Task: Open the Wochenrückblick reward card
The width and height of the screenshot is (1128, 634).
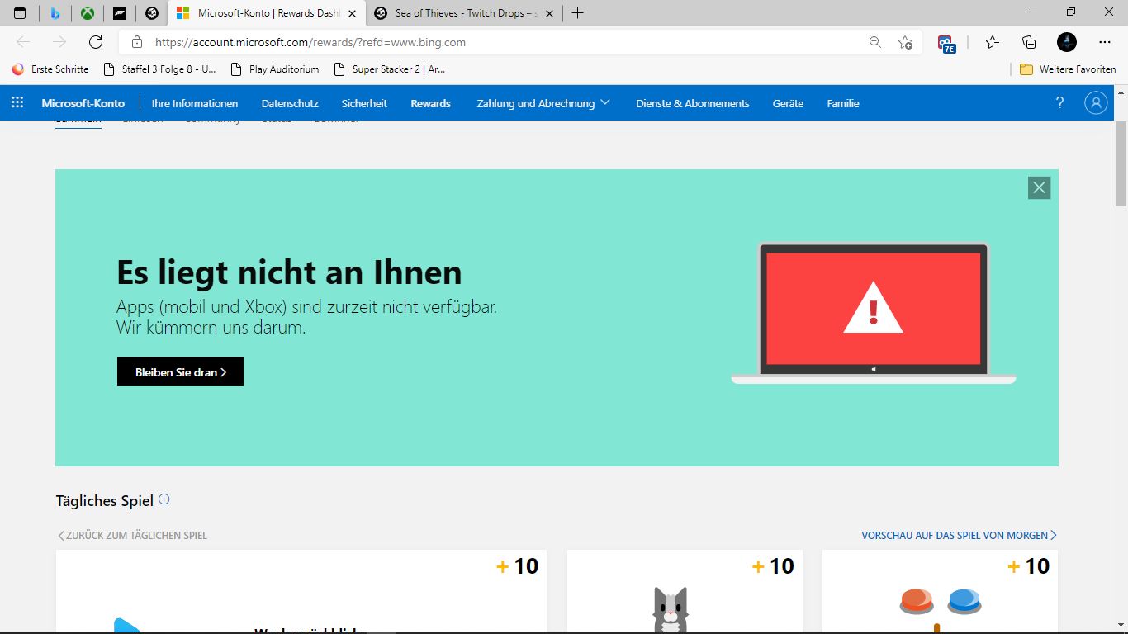Action: (x=301, y=591)
